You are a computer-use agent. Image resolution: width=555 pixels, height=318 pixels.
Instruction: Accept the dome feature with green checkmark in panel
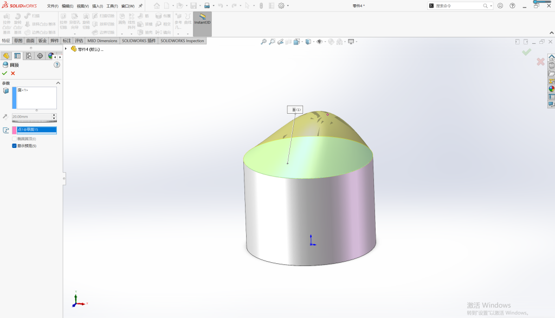[4, 73]
